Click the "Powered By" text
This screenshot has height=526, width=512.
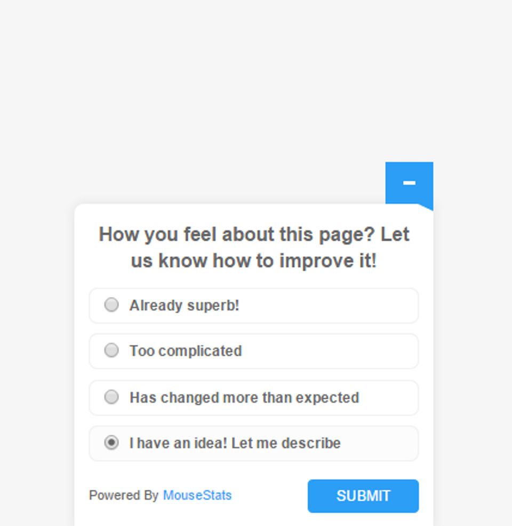click(x=123, y=496)
